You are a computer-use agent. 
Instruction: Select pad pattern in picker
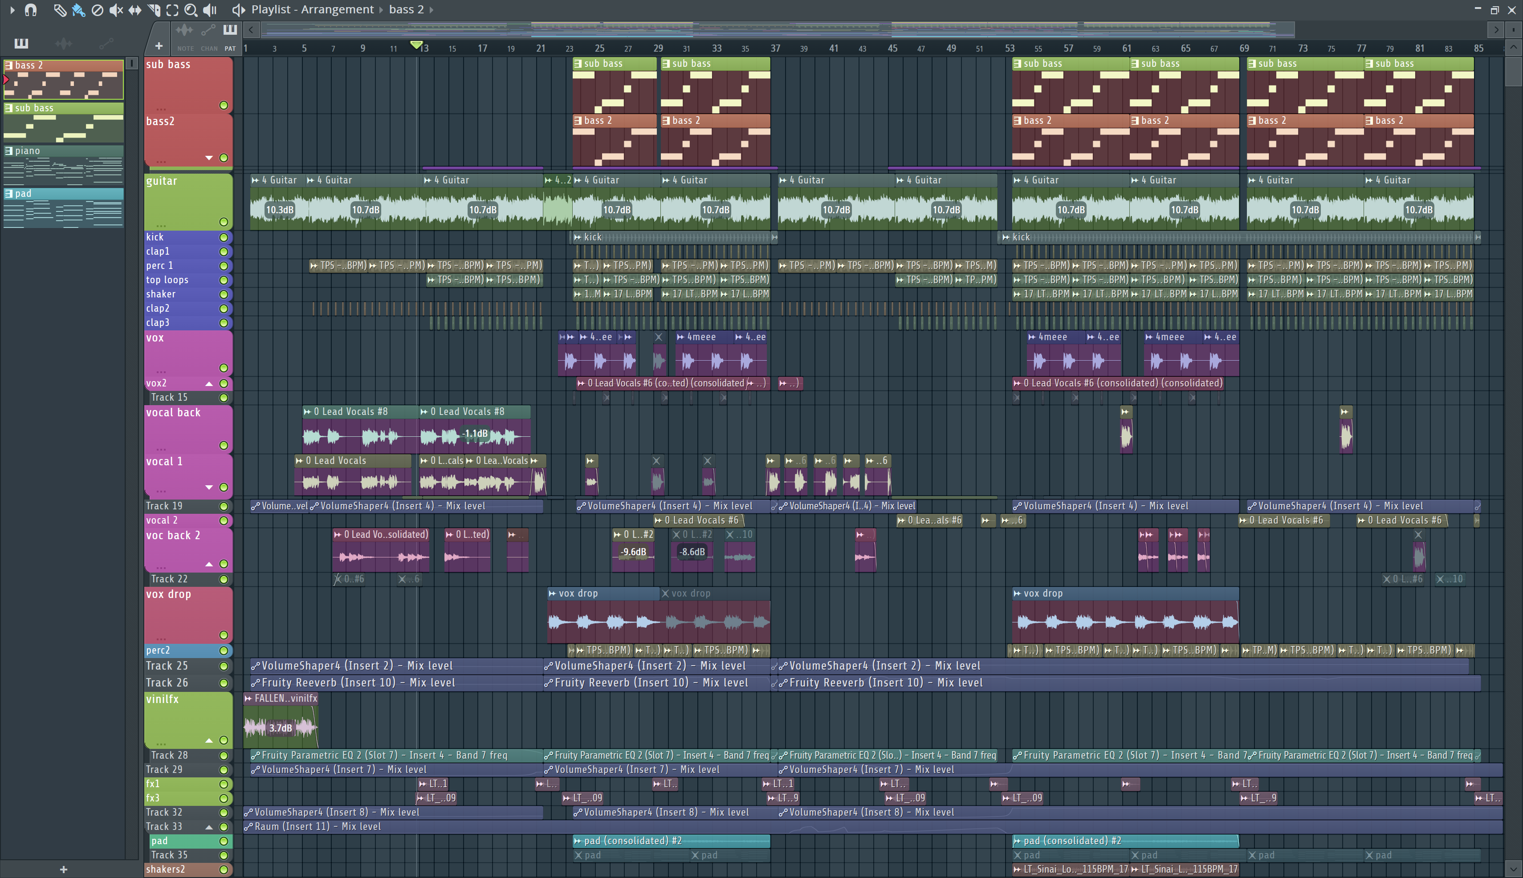63,207
